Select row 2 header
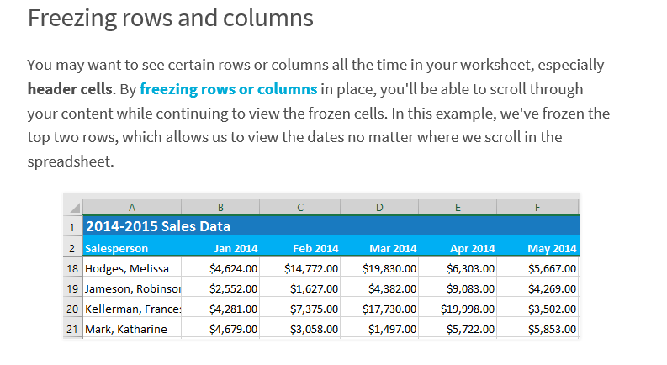Image resolution: width=667 pixels, height=365 pixels. click(72, 247)
